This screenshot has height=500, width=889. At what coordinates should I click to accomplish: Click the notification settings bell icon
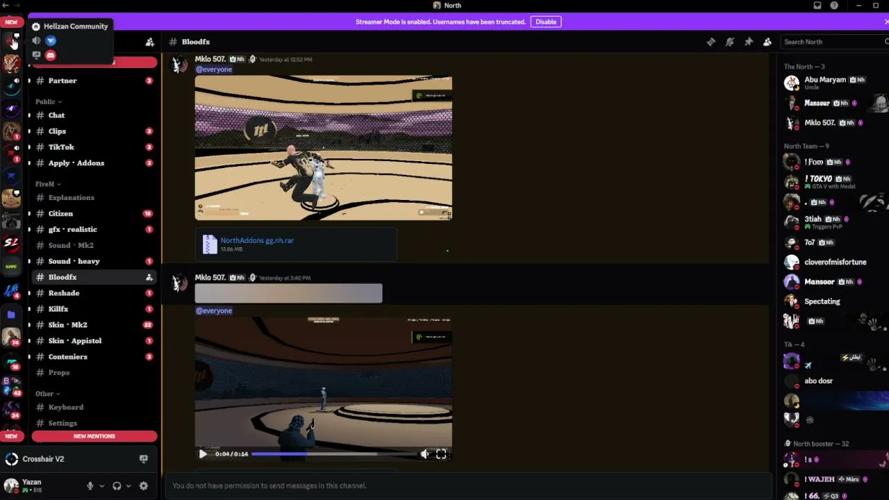tap(729, 42)
